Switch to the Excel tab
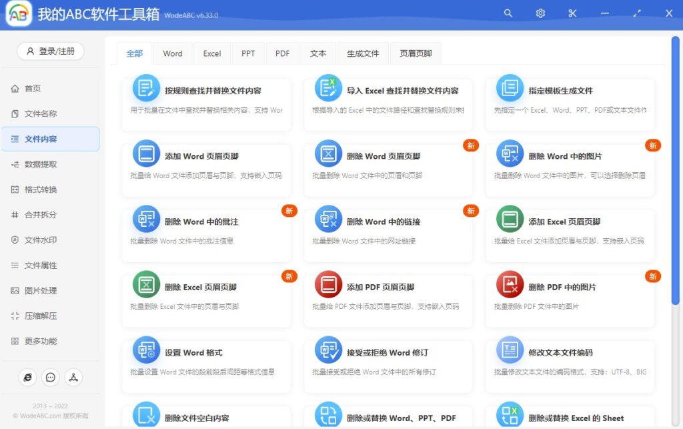The image size is (683, 429). point(211,53)
